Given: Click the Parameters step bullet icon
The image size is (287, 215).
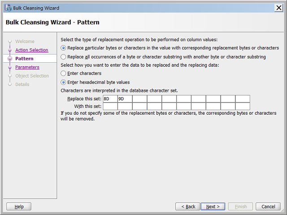Looking at the screenshot, I should click(x=9, y=67).
